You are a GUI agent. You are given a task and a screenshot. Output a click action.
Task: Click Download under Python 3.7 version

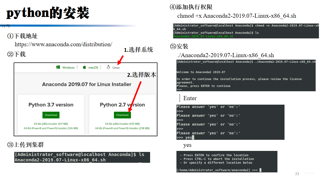coord(51,115)
